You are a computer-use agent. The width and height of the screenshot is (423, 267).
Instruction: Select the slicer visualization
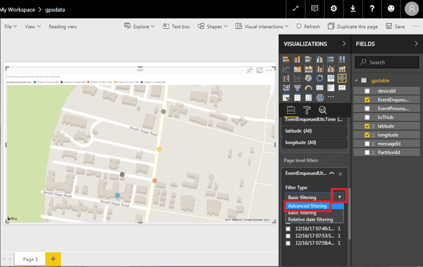(x=286, y=98)
